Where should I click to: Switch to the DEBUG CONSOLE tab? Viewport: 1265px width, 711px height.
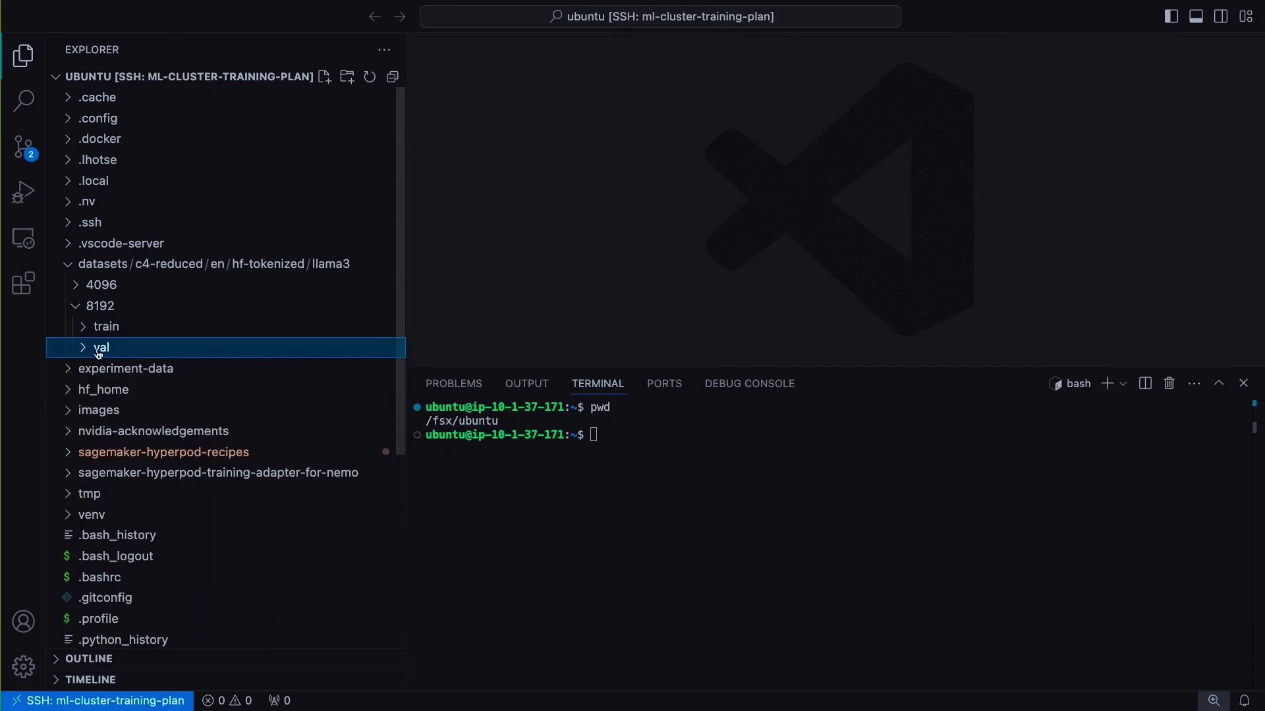tap(749, 383)
